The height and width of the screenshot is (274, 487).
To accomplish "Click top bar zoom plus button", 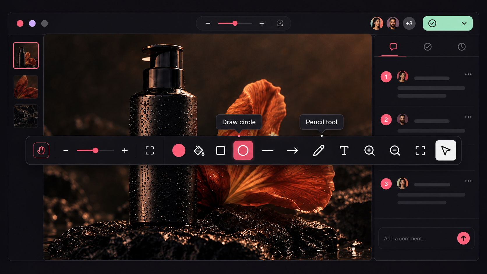I will click(x=262, y=23).
